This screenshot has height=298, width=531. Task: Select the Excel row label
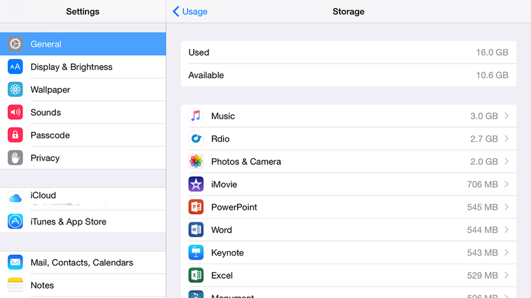click(x=222, y=275)
